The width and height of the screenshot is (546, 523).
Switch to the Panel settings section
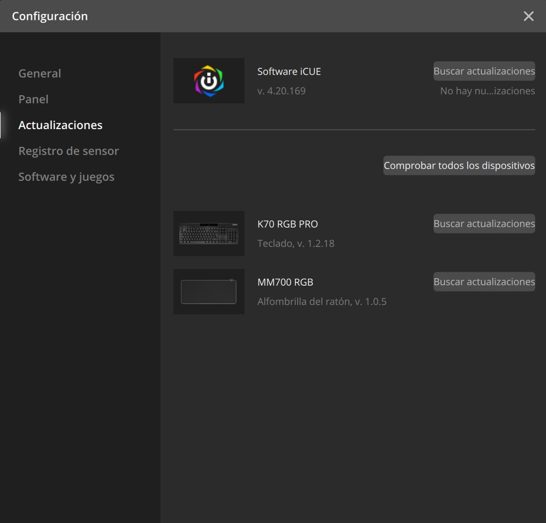(x=33, y=99)
